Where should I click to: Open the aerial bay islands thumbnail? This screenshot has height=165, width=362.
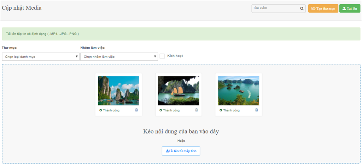239,91
